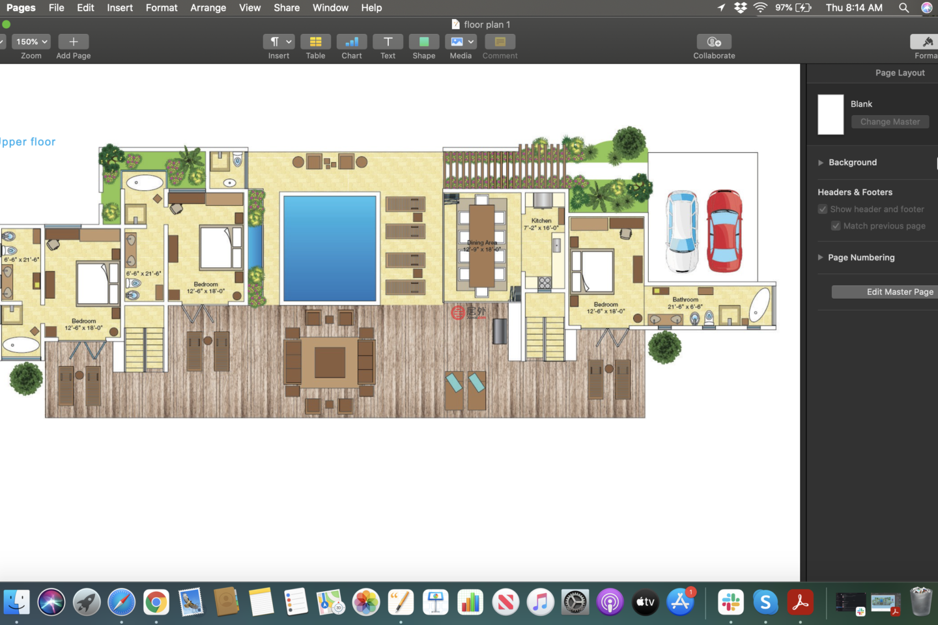938x625 pixels.
Task: Open Slack from the dock
Action: click(x=731, y=602)
